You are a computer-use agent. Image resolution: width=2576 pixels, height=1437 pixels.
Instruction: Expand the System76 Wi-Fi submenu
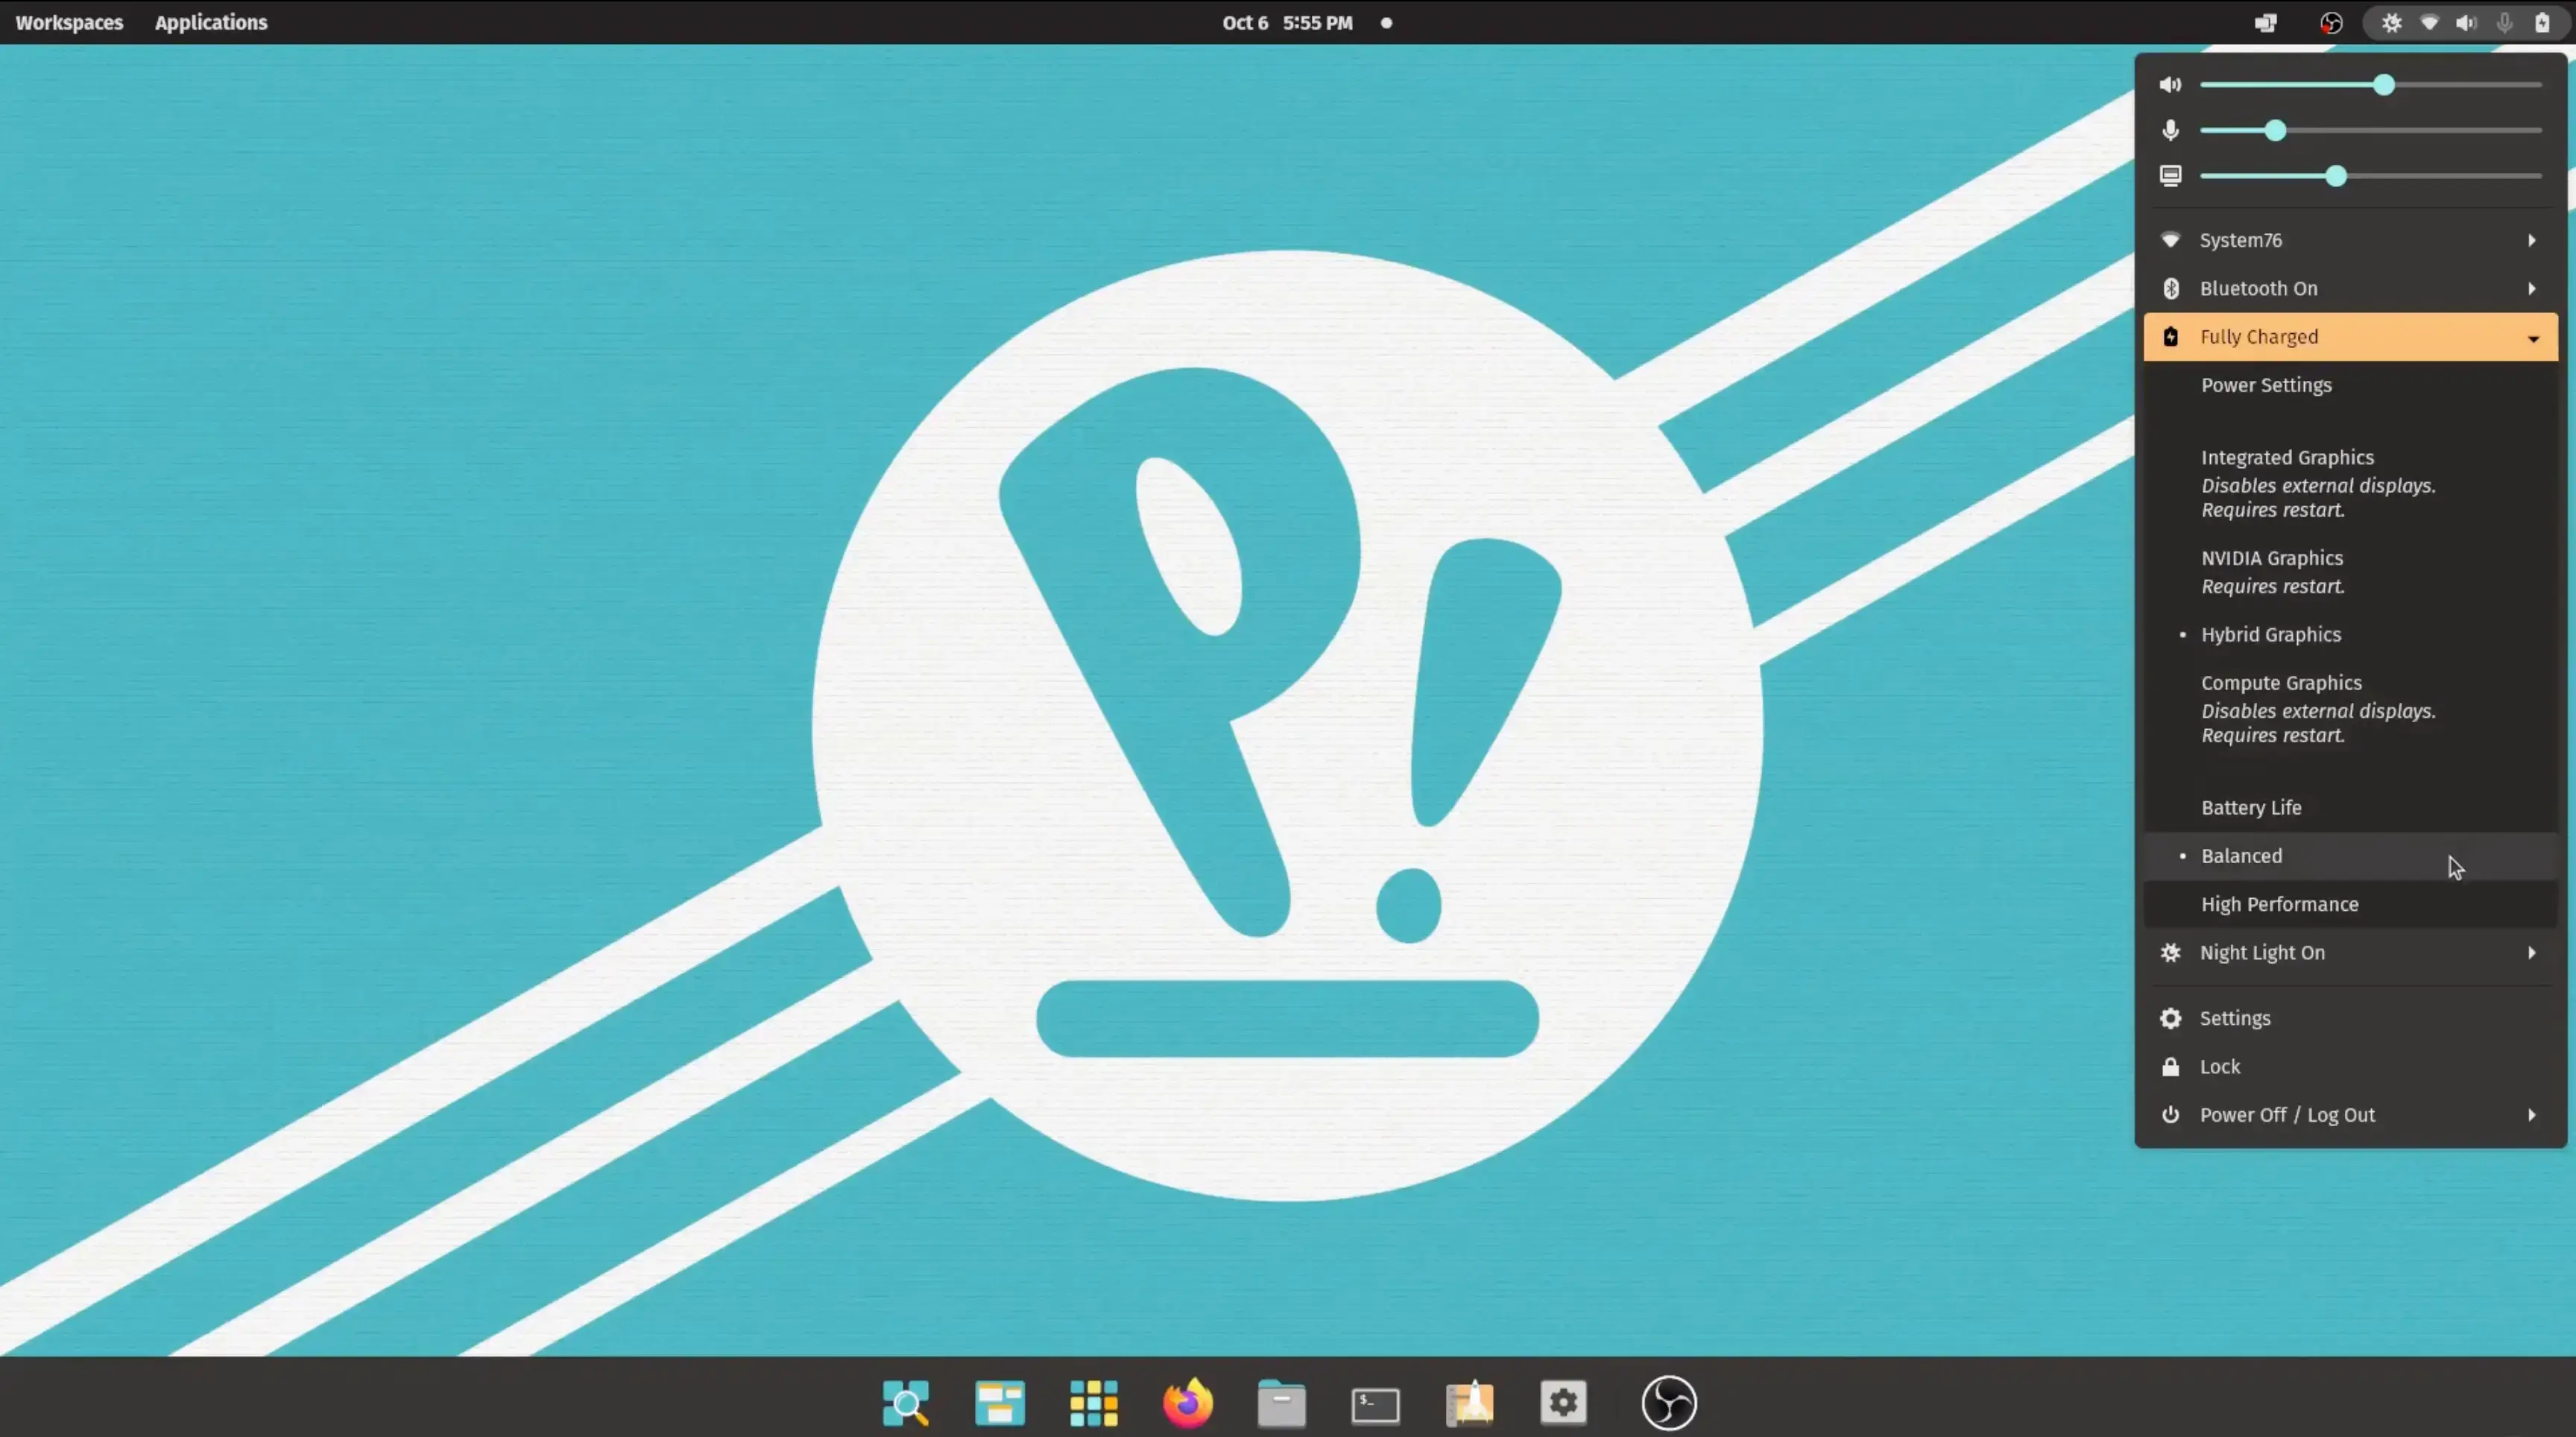[x=2350, y=240]
